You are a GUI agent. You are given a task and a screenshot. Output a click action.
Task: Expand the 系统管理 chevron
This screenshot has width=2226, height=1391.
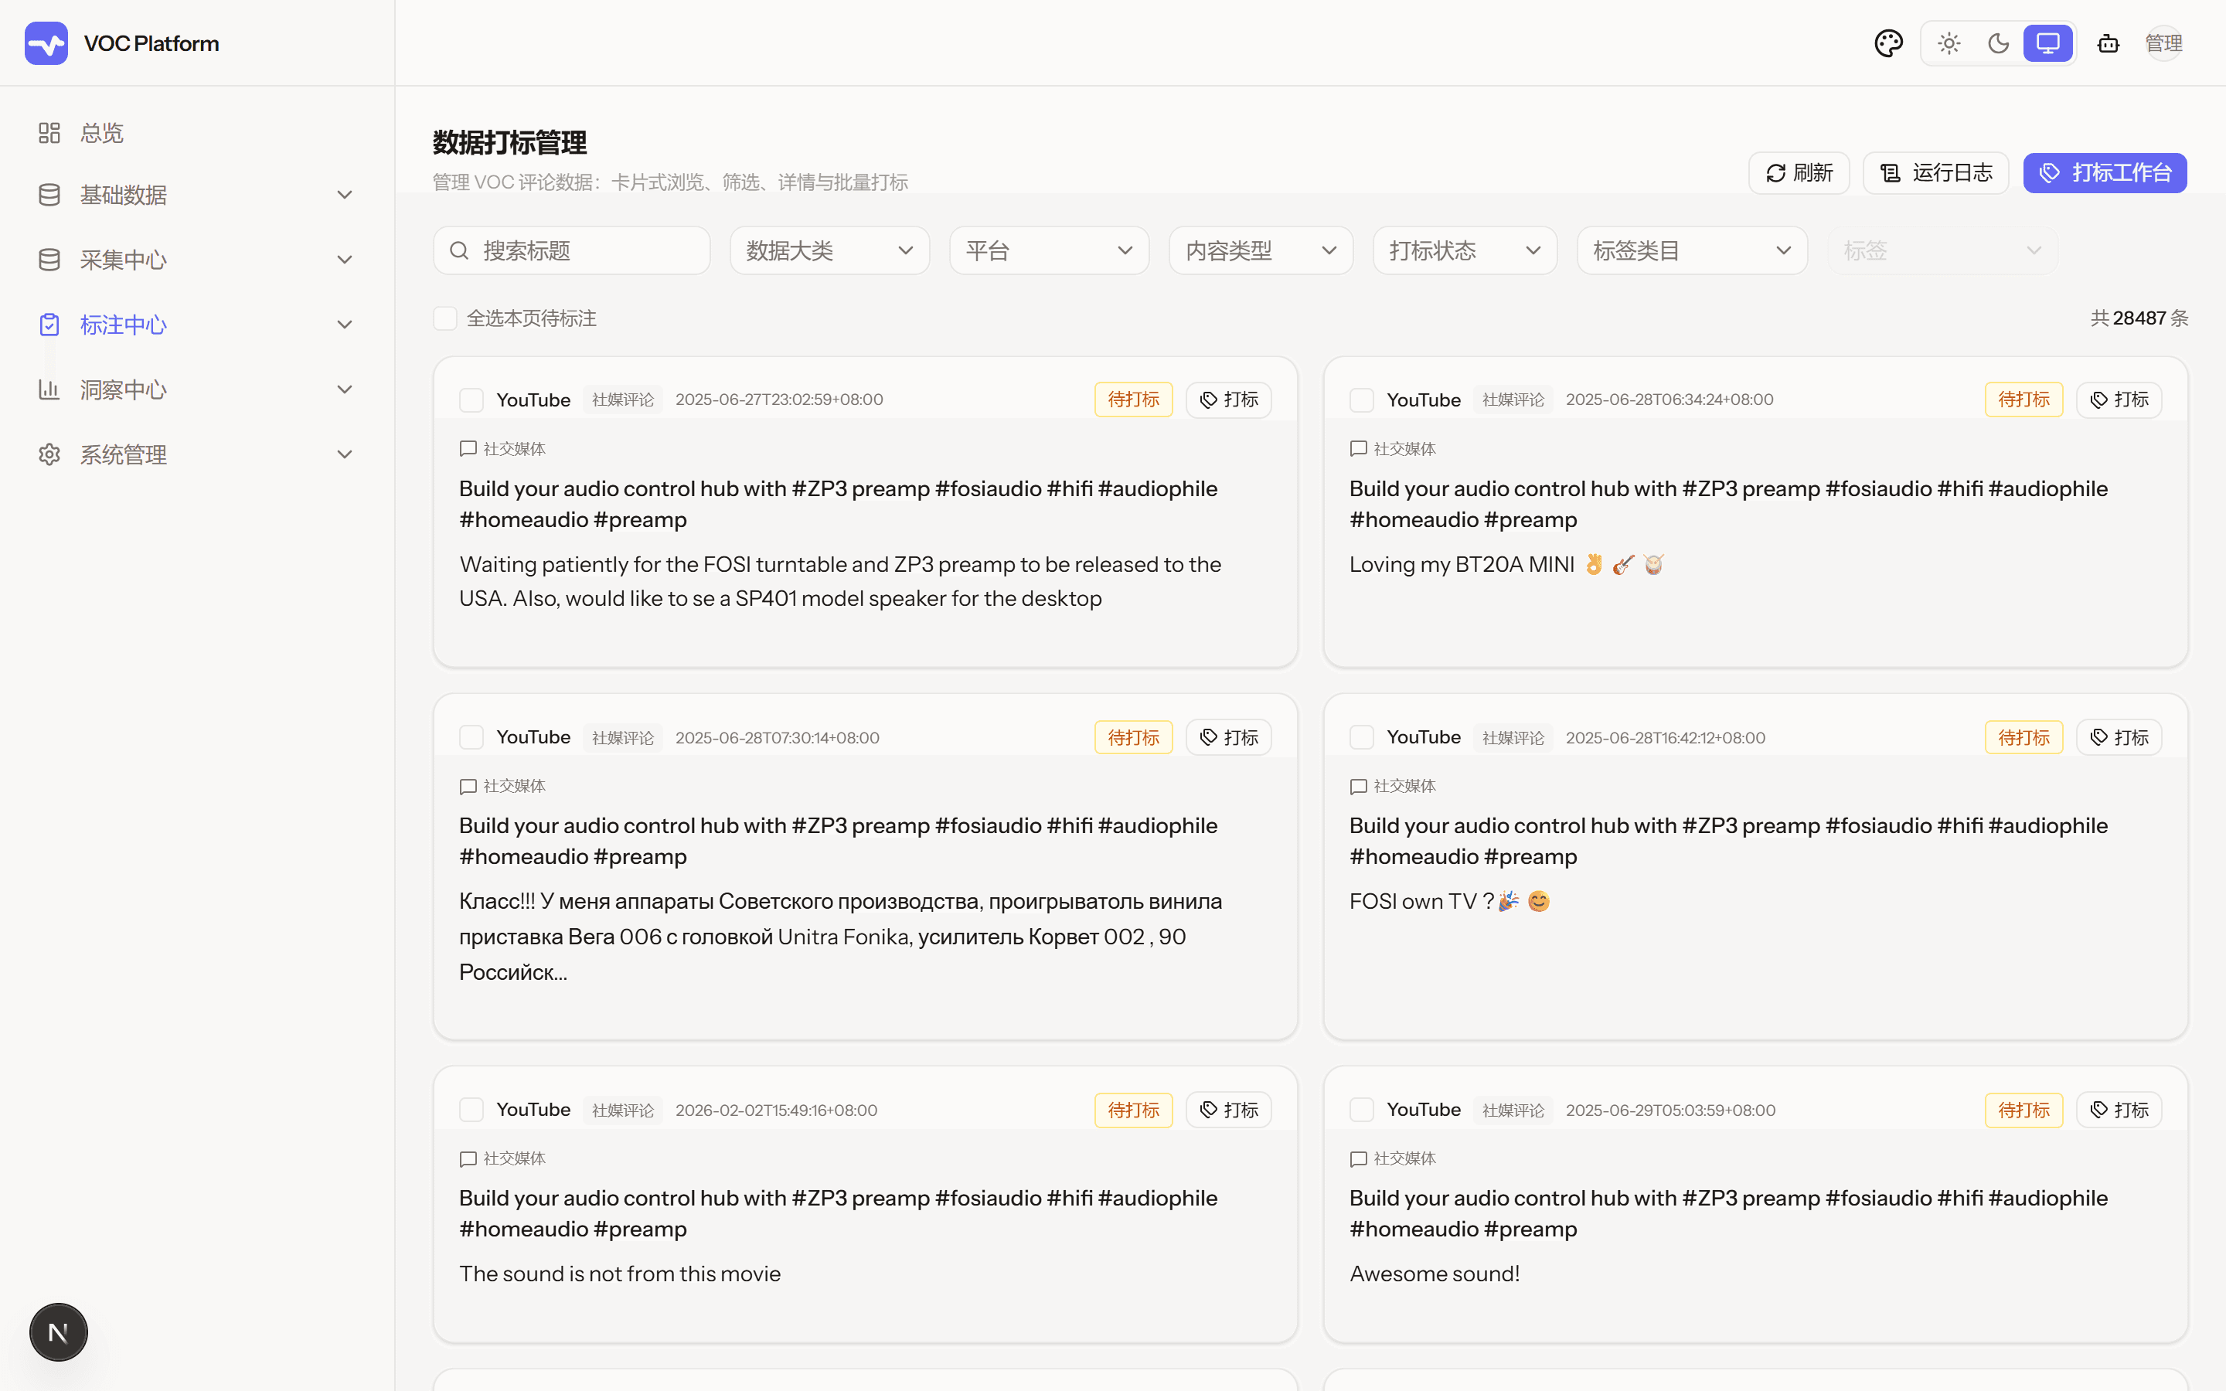[345, 454]
